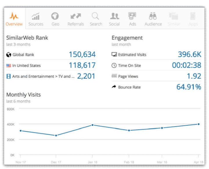Click the United States rank 118,617

point(82,65)
